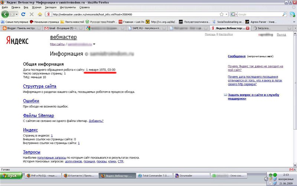Screen dimensions: 297x186
Task: Expand the site selector arrow next to Мои сайты
Action: [x=94, y=44]
